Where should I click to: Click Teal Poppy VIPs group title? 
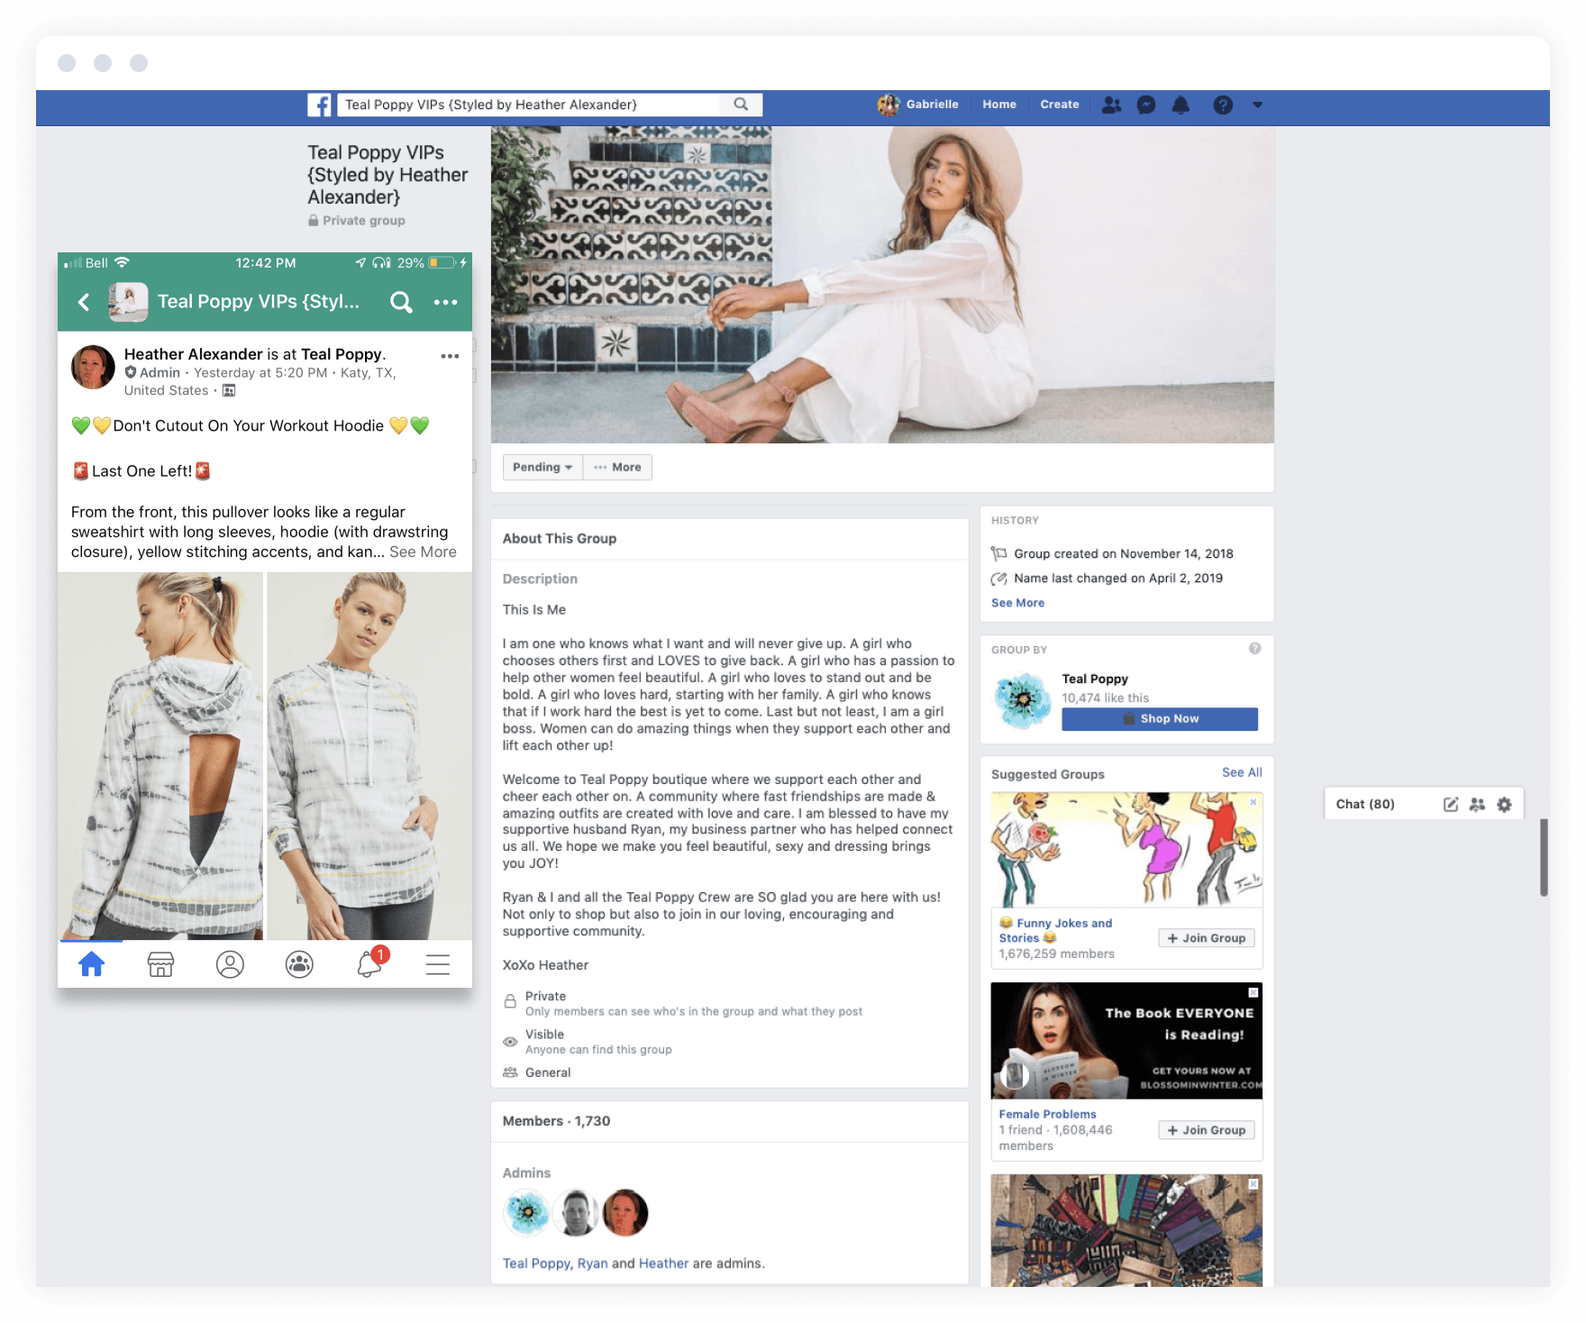[387, 175]
